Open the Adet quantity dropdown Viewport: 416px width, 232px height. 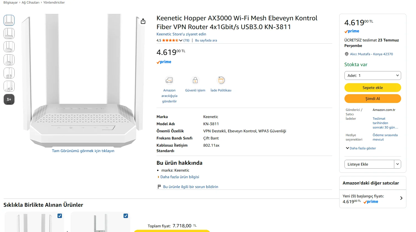[373, 76]
